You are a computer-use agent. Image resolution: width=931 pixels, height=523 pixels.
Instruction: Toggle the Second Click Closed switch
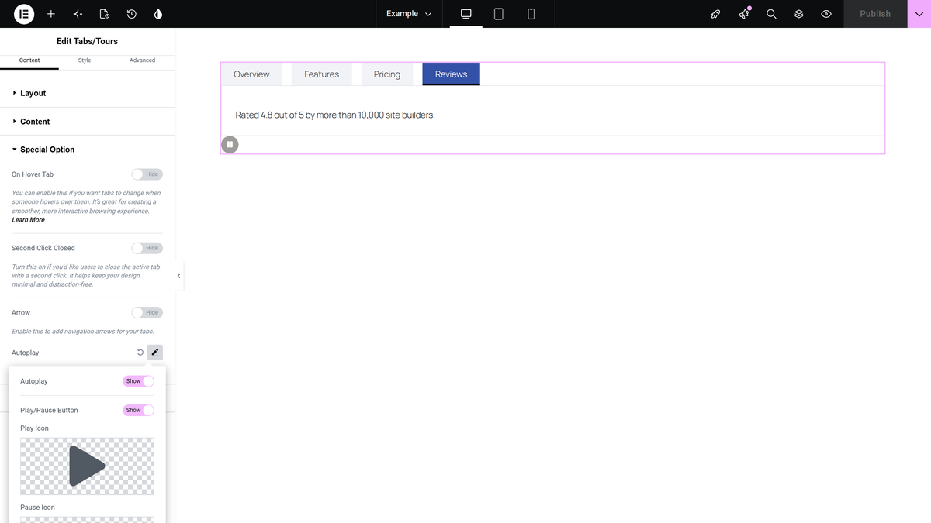147,248
